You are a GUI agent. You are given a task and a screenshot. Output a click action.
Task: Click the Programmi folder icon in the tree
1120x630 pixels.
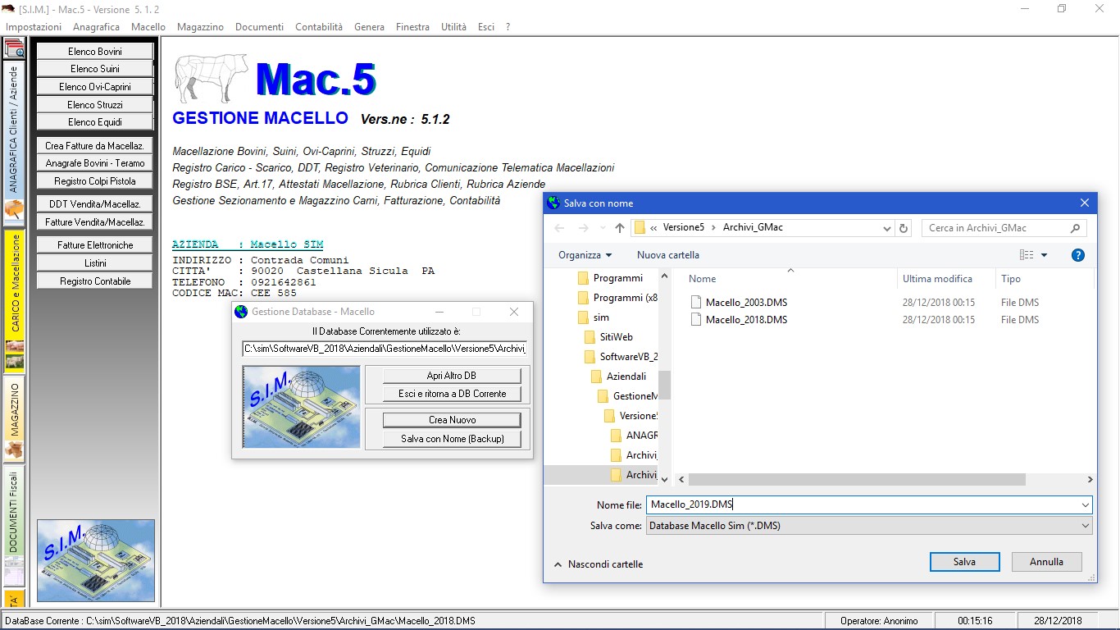[583, 278]
